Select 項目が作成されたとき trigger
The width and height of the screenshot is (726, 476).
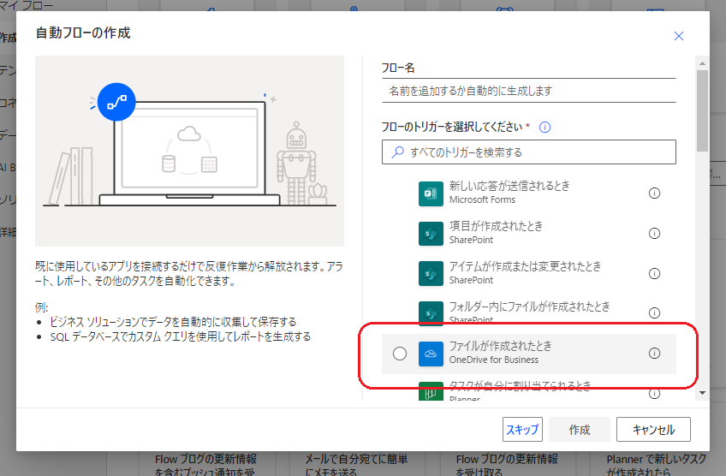(x=496, y=226)
